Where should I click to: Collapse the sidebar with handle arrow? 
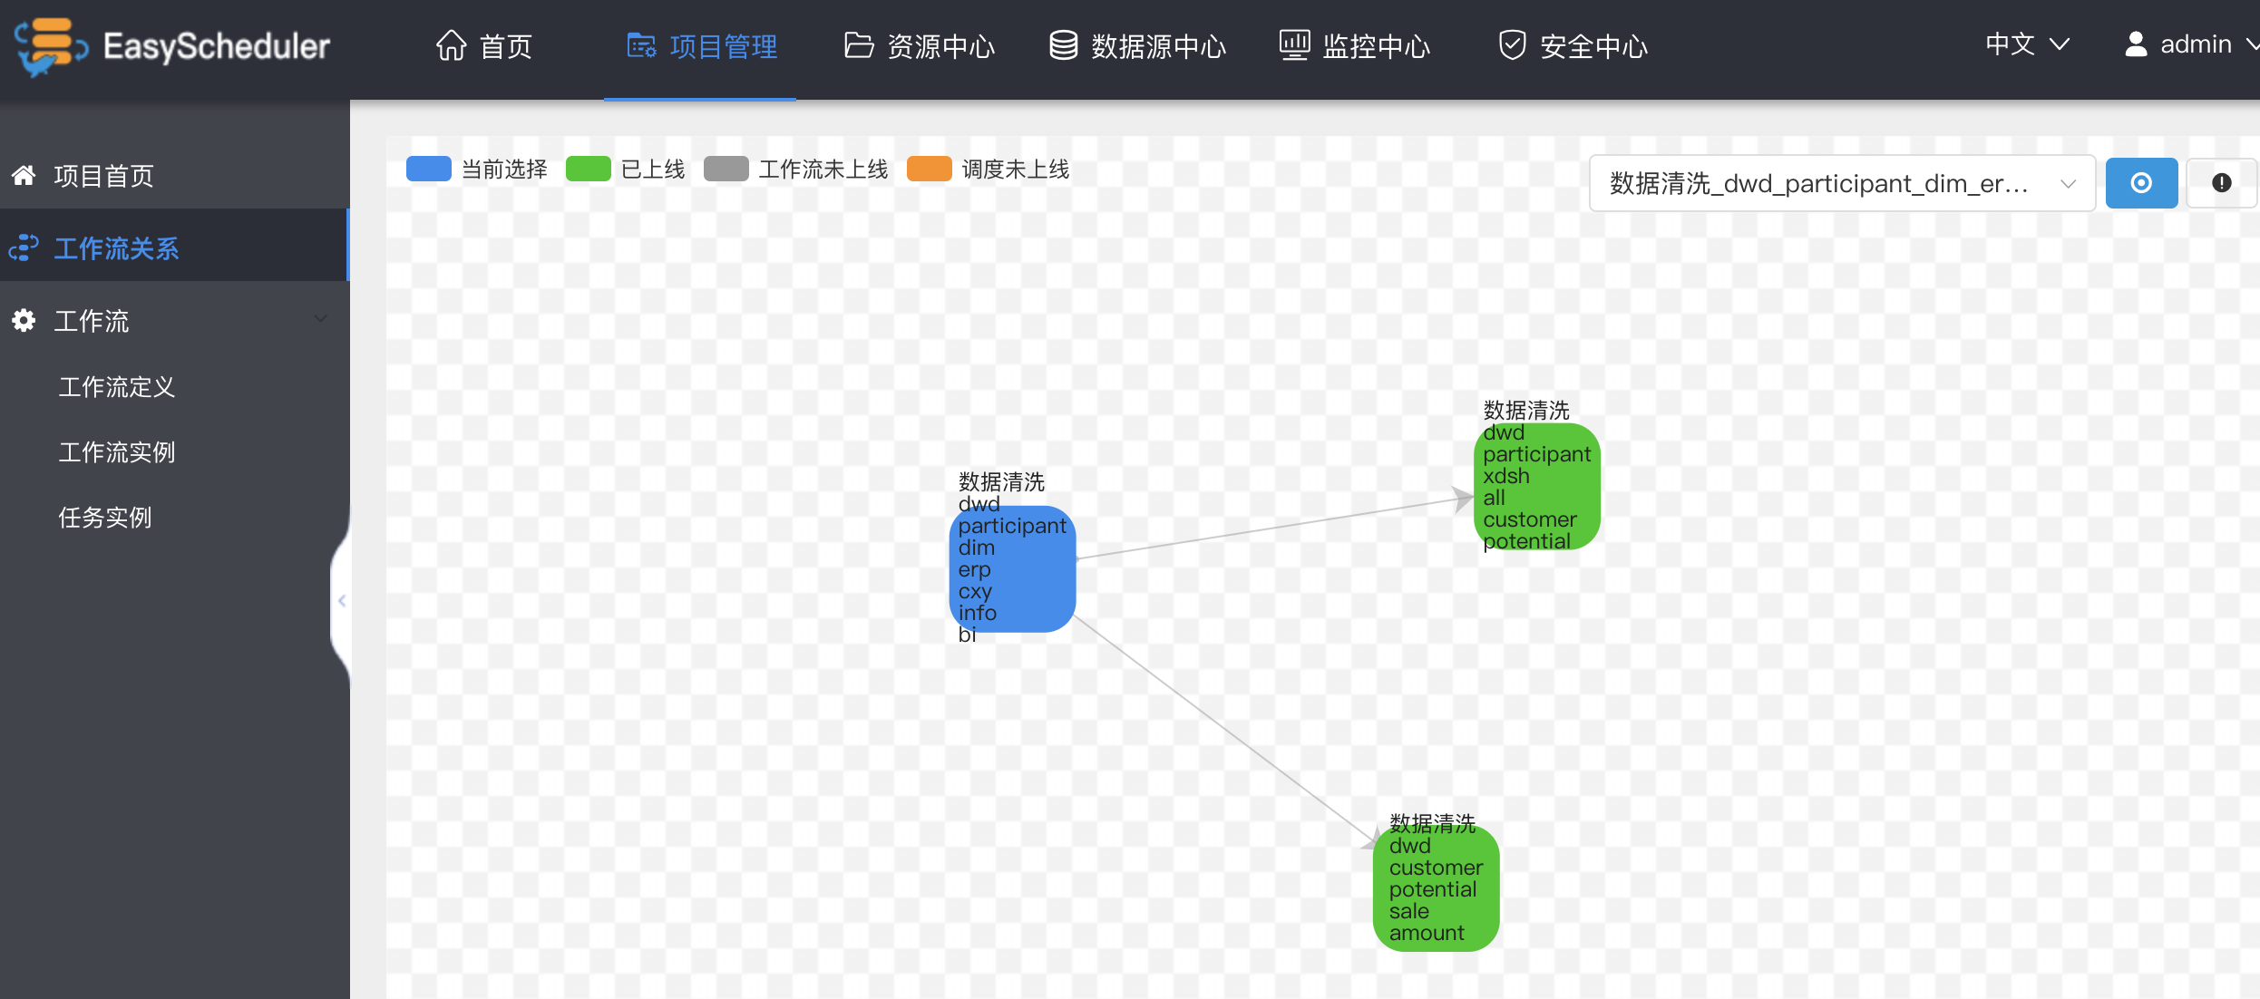coord(342,600)
